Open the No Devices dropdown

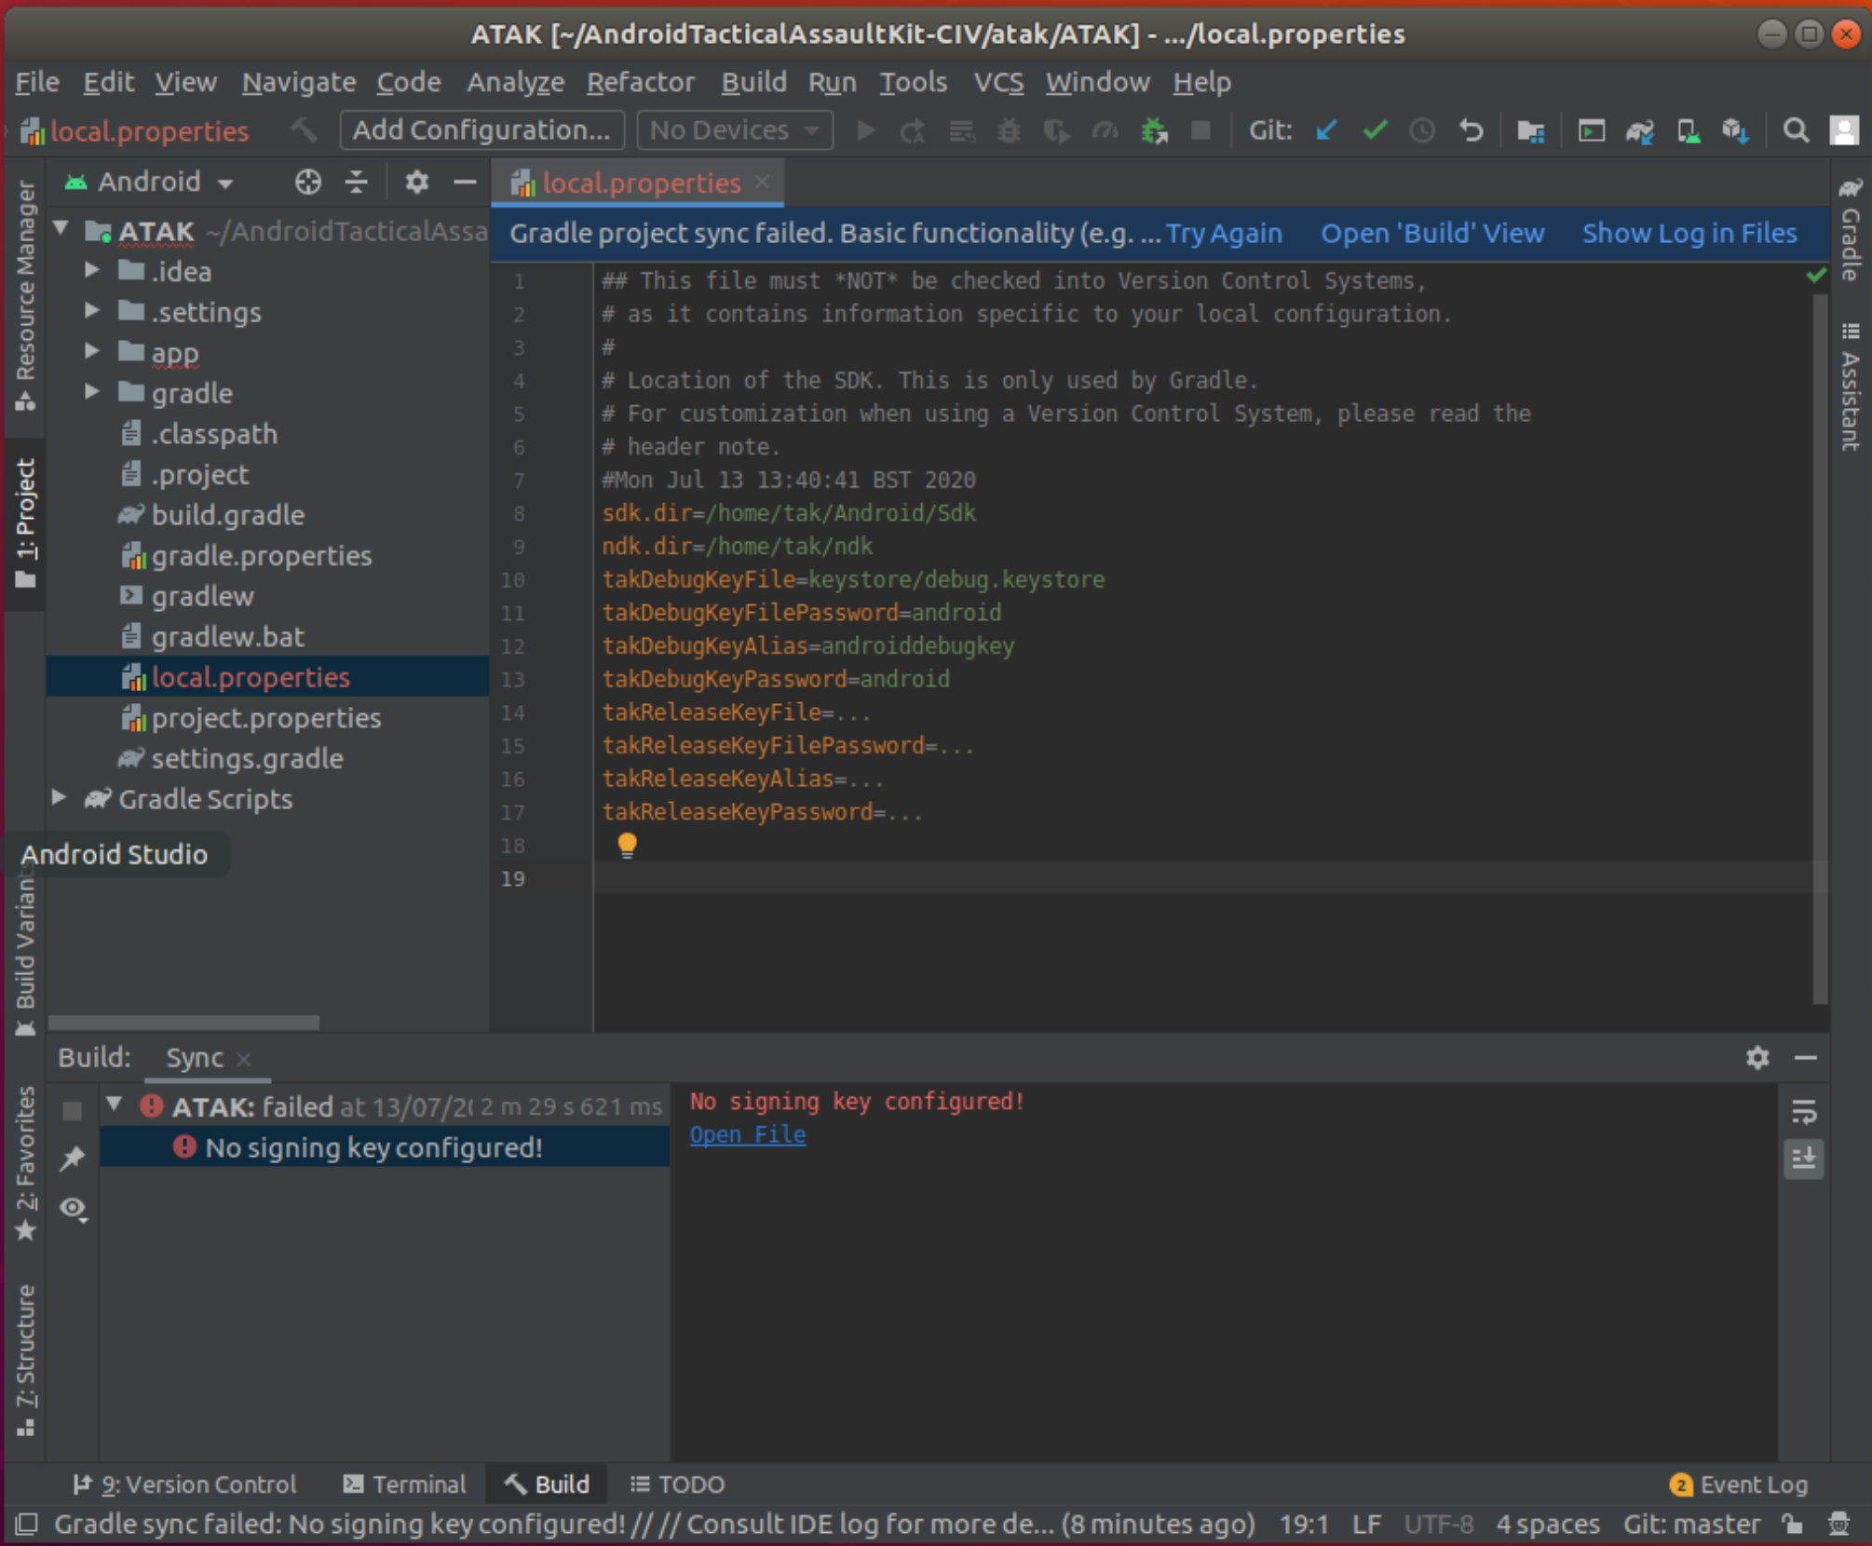[x=735, y=130]
